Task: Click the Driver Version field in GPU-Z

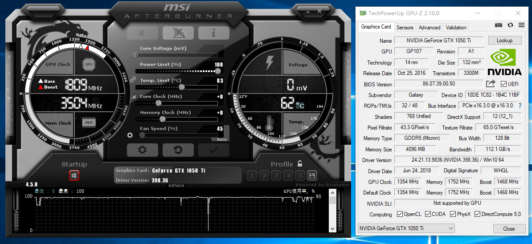Action: (x=458, y=160)
